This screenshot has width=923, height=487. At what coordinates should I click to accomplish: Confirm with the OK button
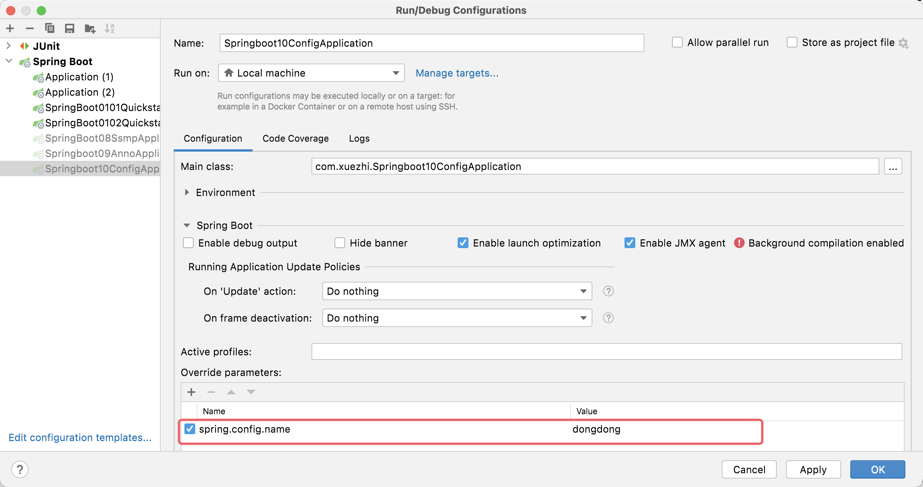(x=878, y=469)
